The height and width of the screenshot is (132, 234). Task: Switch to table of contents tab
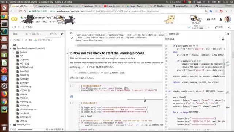click(15, 34)
